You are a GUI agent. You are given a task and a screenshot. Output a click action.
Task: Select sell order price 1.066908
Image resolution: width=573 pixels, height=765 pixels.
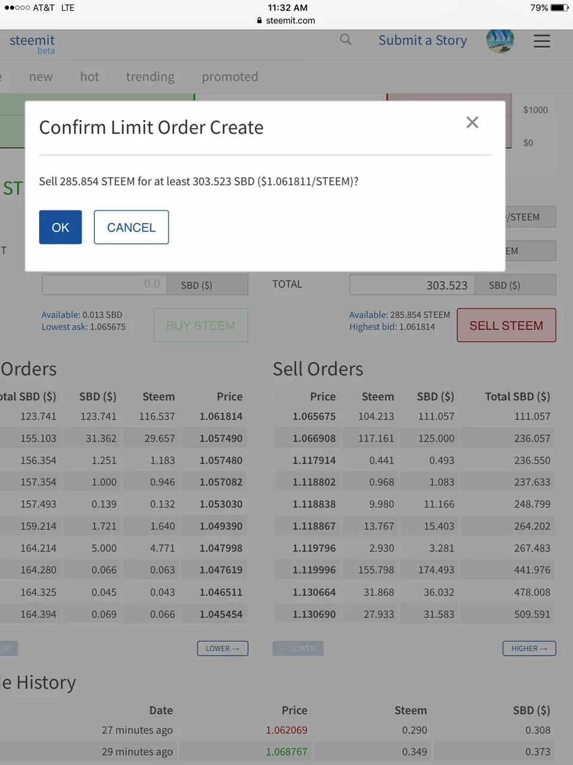pos(314,438)
